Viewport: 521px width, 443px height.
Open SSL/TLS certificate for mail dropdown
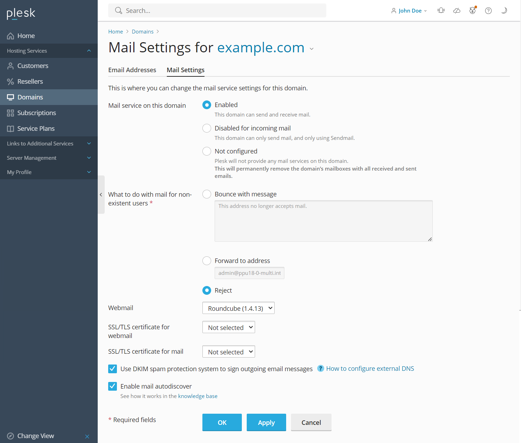click(x=229, y=352)
